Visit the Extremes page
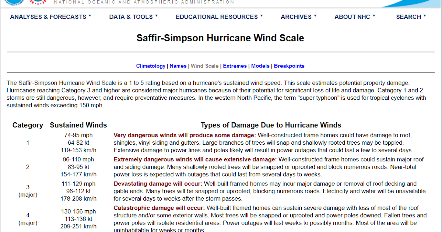Screen dimensions: 442x232 tap(235, 66)
